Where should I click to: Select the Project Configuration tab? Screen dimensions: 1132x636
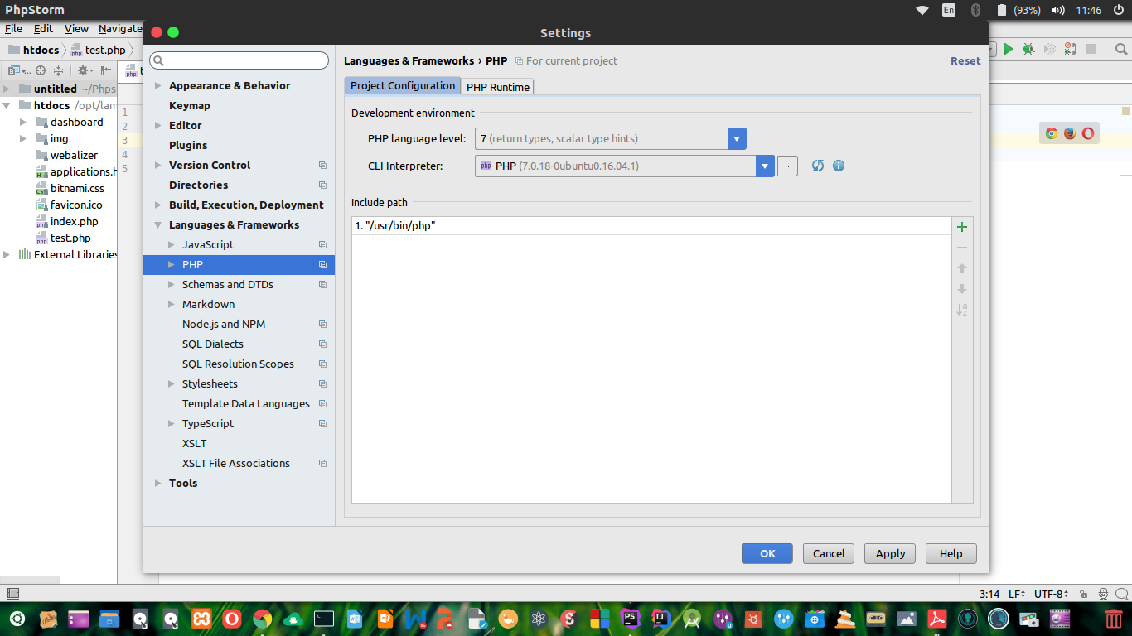click(403, 85)
